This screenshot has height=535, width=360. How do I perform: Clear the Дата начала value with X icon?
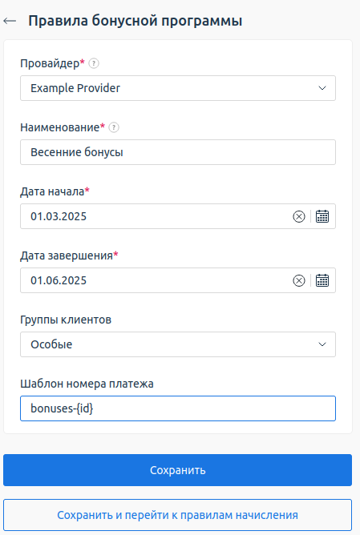point(299,216)
